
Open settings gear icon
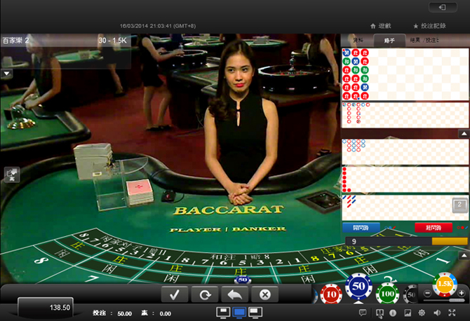click(x=422, y=313)
